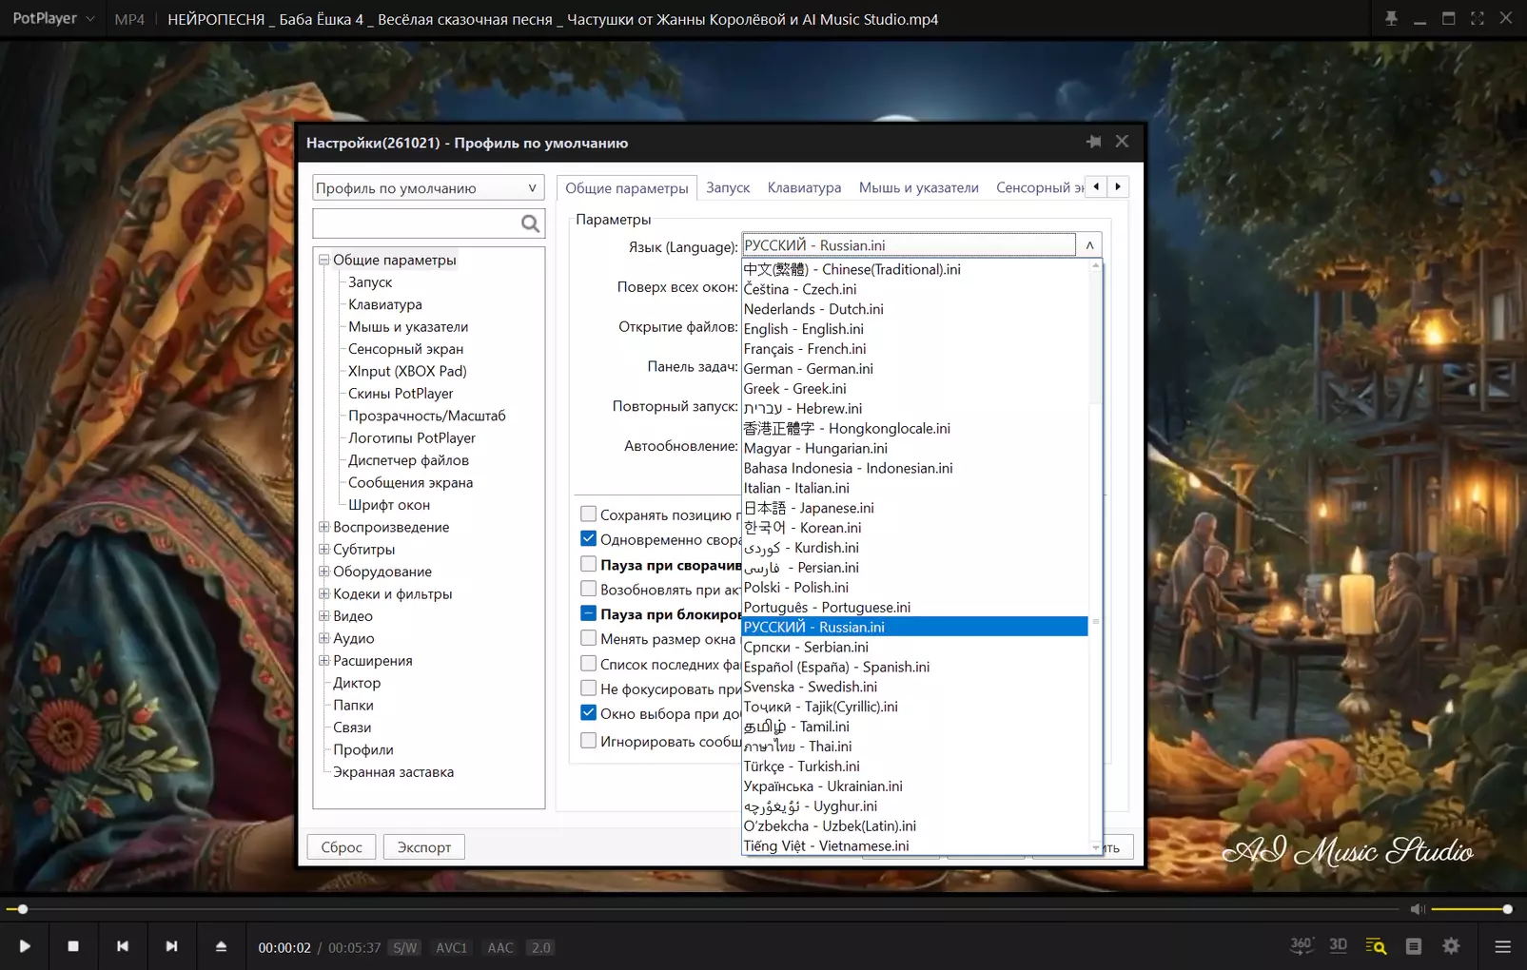Open the control panel gear icon
The width and height of the screenshot is (1527, 970).
tap(1451, 946)
